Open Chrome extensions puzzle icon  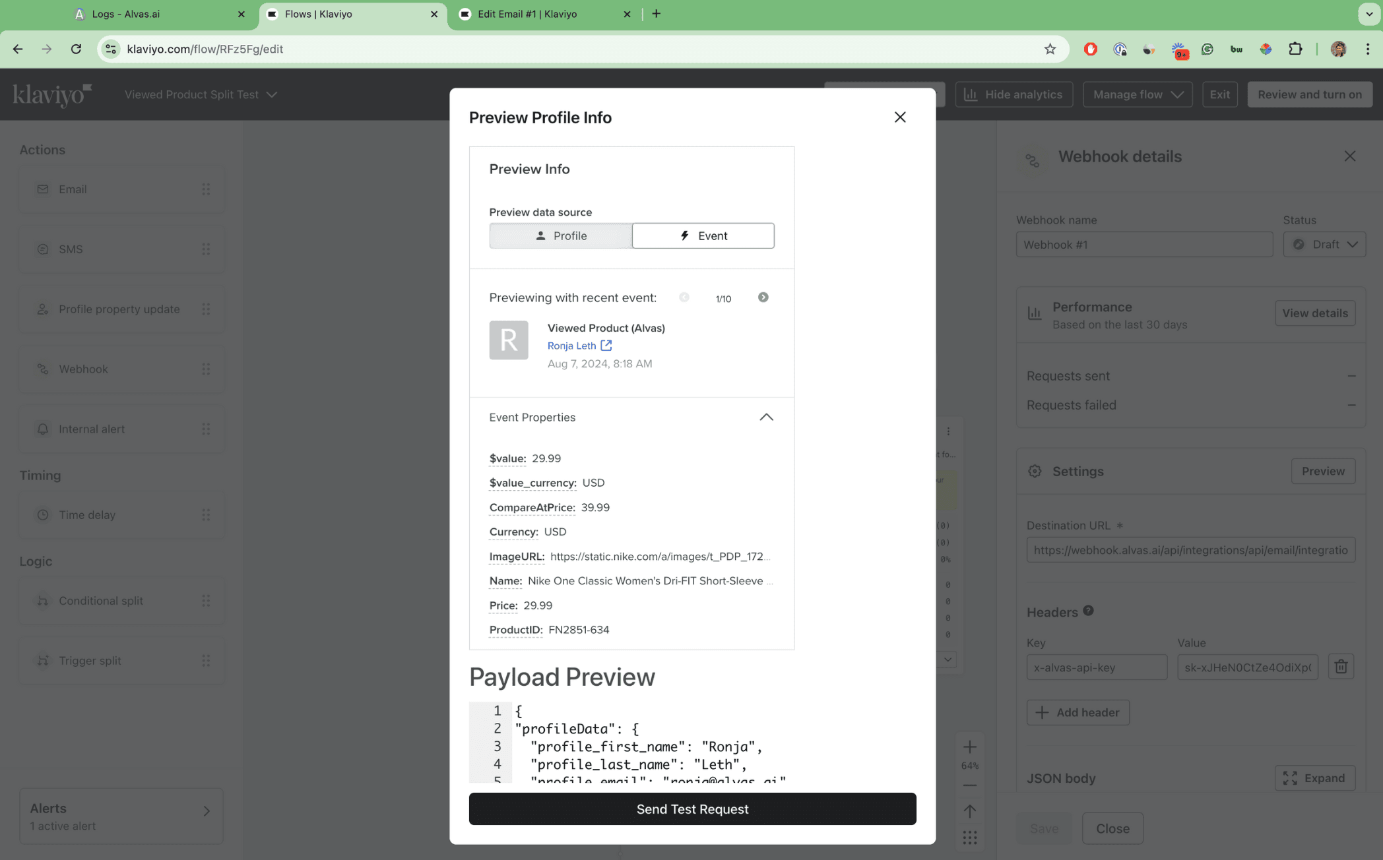(1295, 49)
